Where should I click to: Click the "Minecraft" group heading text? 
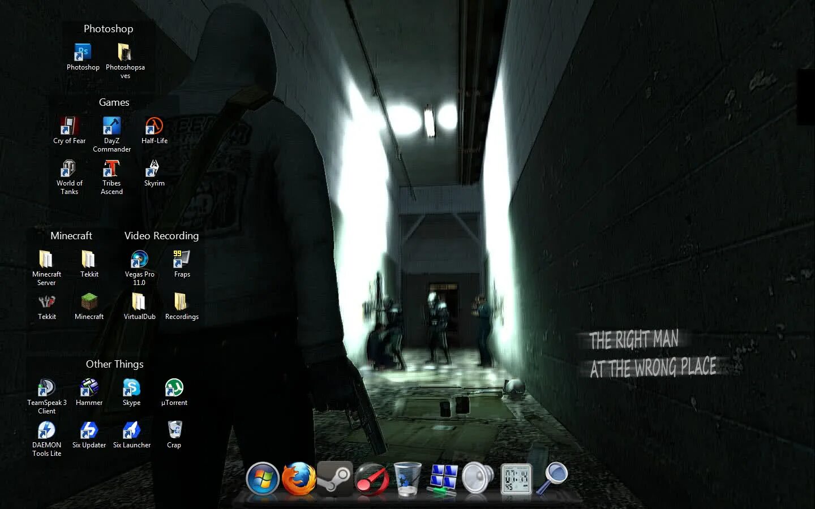coord(71,236)
